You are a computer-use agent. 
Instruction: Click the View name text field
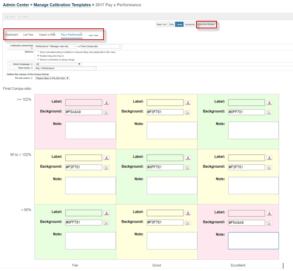(65, 69)
